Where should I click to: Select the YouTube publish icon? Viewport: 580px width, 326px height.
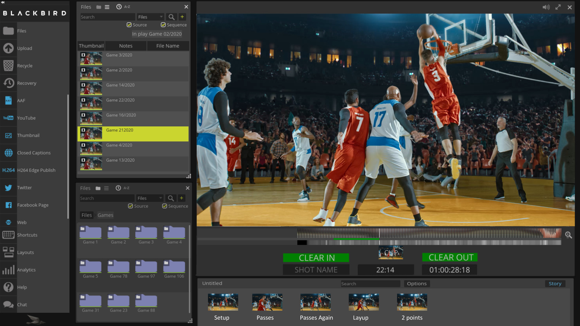pyautogui.click(x=9, y=118)
